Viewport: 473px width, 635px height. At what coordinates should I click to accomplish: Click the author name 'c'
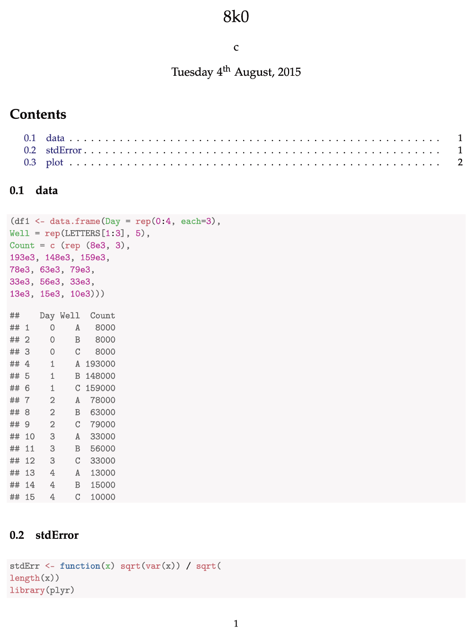coord(236,47)
